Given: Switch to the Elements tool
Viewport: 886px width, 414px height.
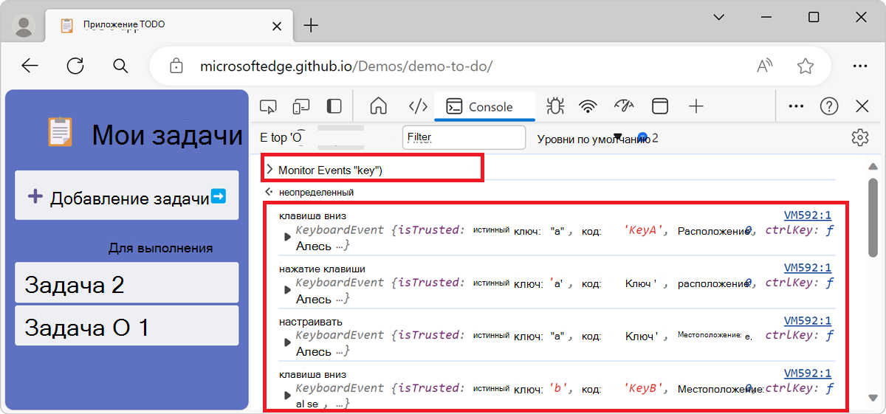Looking at the screenshot, I should click(419, 106).
